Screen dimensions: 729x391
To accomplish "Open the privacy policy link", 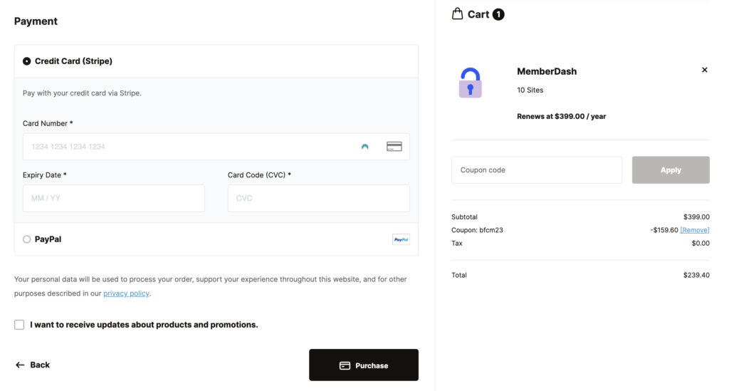I will point(127,293).
